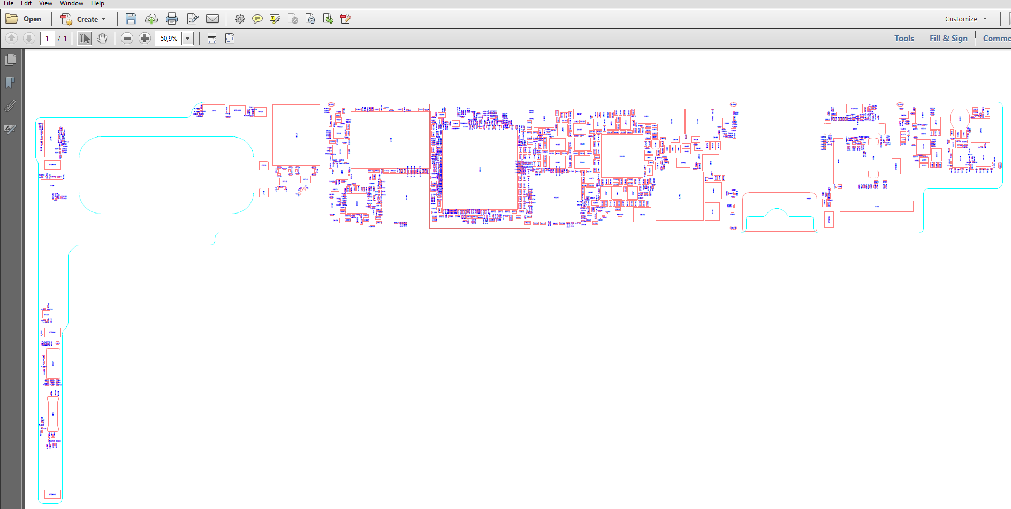
Task: Click the Print icon in toolbar
Action: pyautogui.click(x=171, y=19)
